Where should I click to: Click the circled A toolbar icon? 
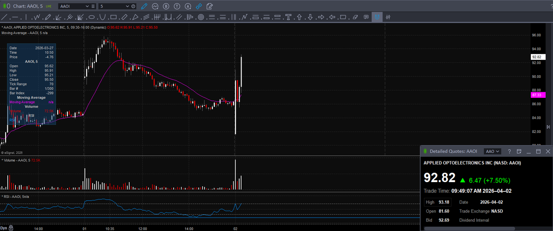pos(188,6)
